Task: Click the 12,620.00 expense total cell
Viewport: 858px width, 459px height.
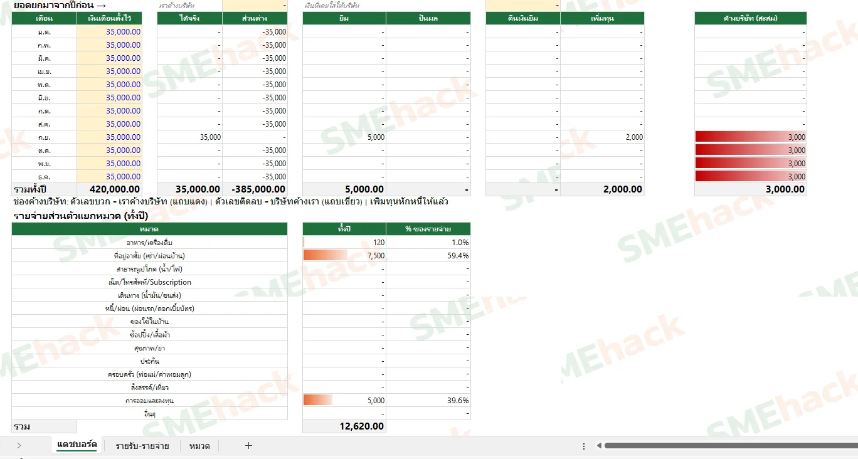Action: click(x=344, y=426)
